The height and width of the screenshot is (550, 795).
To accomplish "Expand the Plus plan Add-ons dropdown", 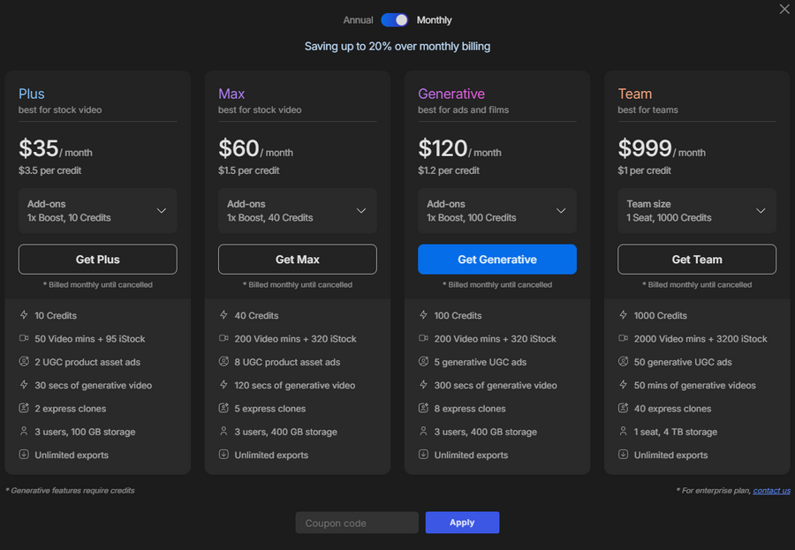I will pos(97,211).
